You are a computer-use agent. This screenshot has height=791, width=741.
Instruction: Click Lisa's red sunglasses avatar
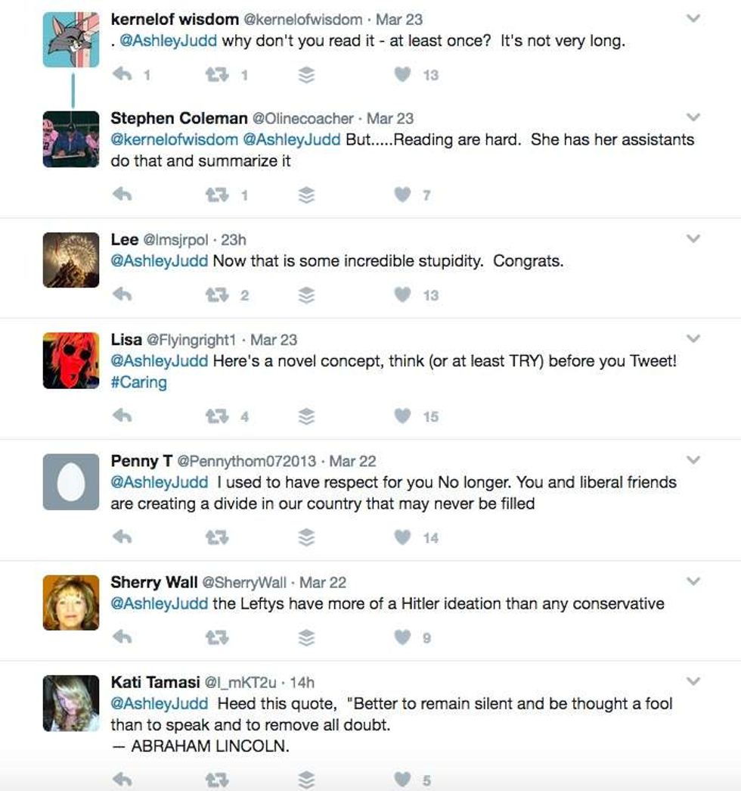pyautogui.click(x=71, y=360)
